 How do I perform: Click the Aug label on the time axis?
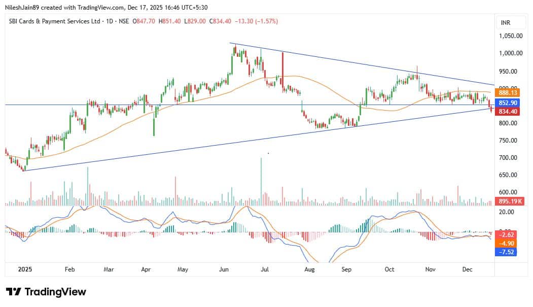pyautogui.click(x=309, y=269)
